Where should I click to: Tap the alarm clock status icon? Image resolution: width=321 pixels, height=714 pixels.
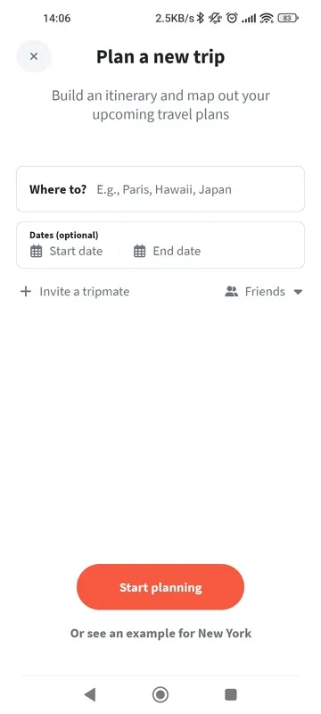tap(232, 18)
